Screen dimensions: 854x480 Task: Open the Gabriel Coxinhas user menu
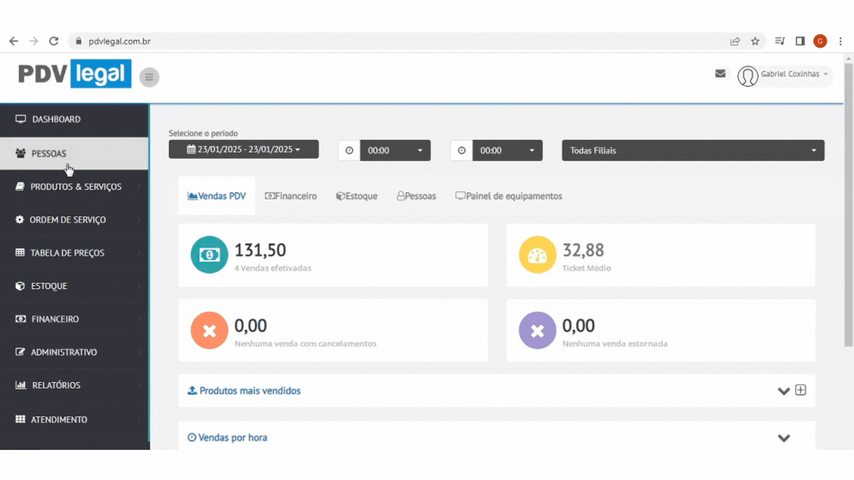click(790, 74)
